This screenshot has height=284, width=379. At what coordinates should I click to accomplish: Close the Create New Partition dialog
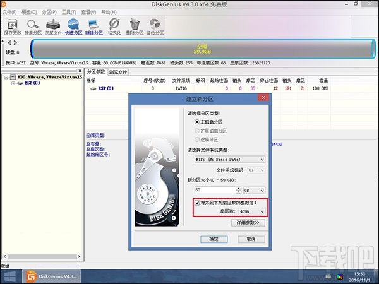pyautogui.click(x=263, y=98)
